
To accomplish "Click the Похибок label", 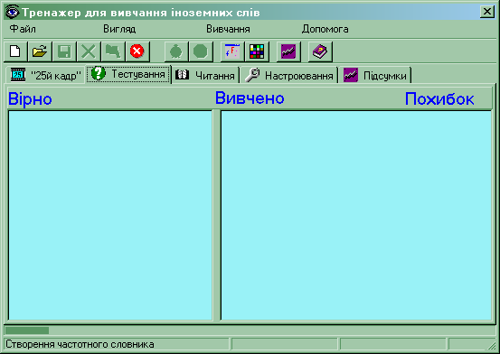I will 439,98.
